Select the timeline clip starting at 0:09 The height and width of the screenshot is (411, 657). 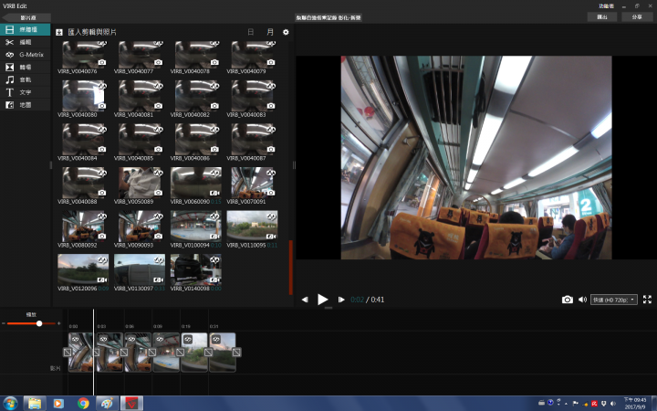pyautogui.click(x=166, y=353)
